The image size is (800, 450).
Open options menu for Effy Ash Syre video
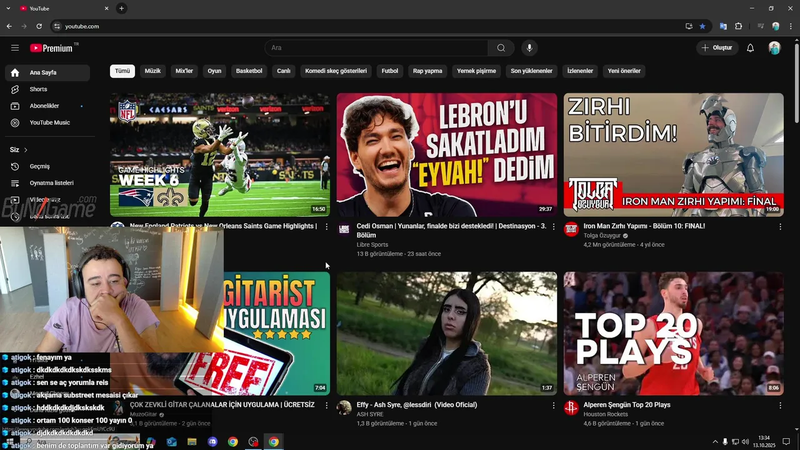click(553, 405)
